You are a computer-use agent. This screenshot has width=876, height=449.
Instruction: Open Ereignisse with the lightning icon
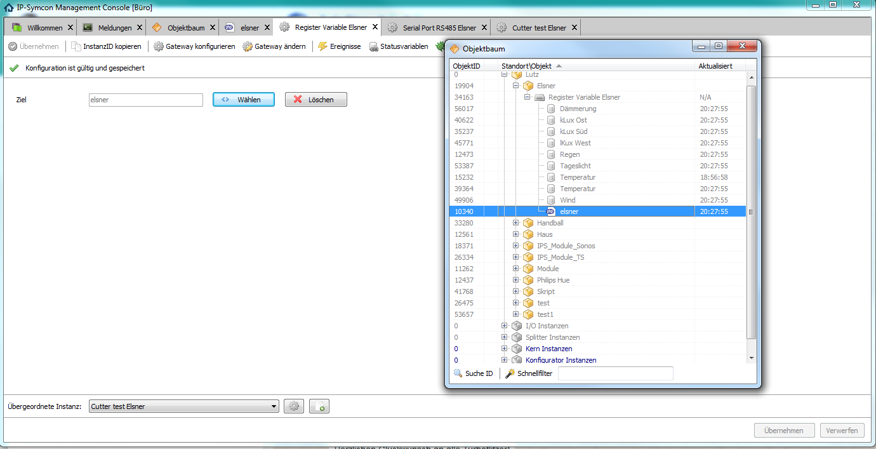tap(322, 46)
